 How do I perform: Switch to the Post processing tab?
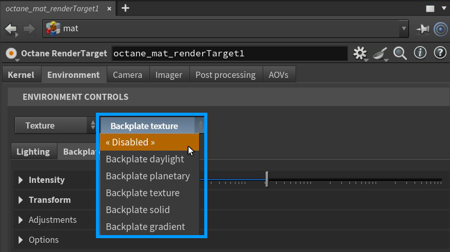click(225, 75)
